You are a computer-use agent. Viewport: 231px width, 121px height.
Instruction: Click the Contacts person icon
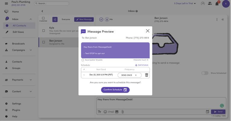tap(6, 62)
